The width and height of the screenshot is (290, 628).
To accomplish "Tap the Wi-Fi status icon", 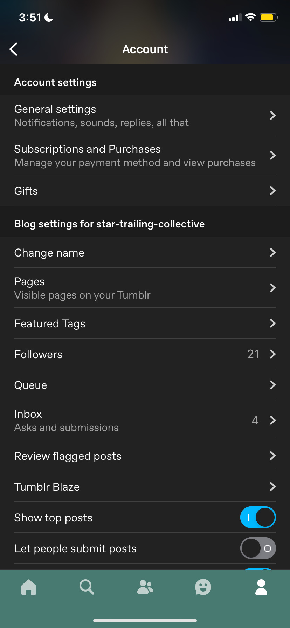I will tap(250, 17).
